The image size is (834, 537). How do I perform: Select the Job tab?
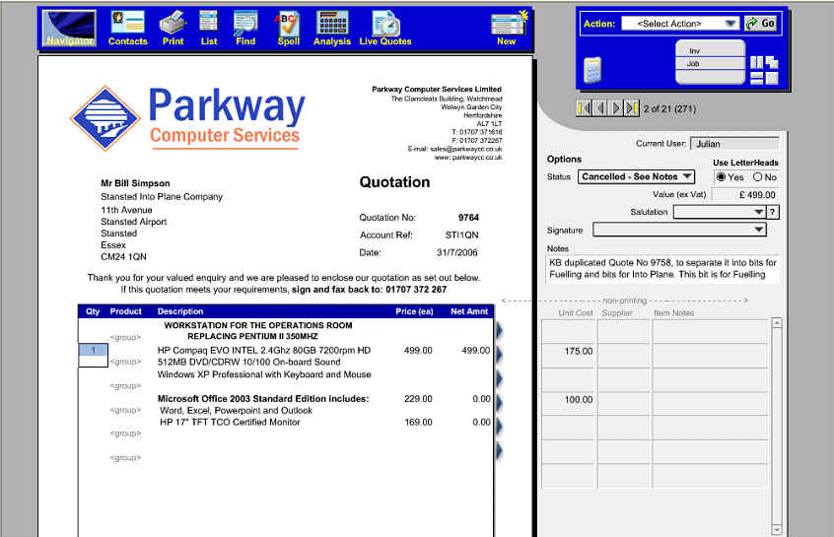(x=710, y=64)
